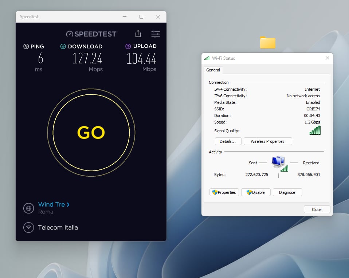Click the ORBI74 SSID value
The width and height of the screenshot is (349, 278).
[x=313, y=109]
